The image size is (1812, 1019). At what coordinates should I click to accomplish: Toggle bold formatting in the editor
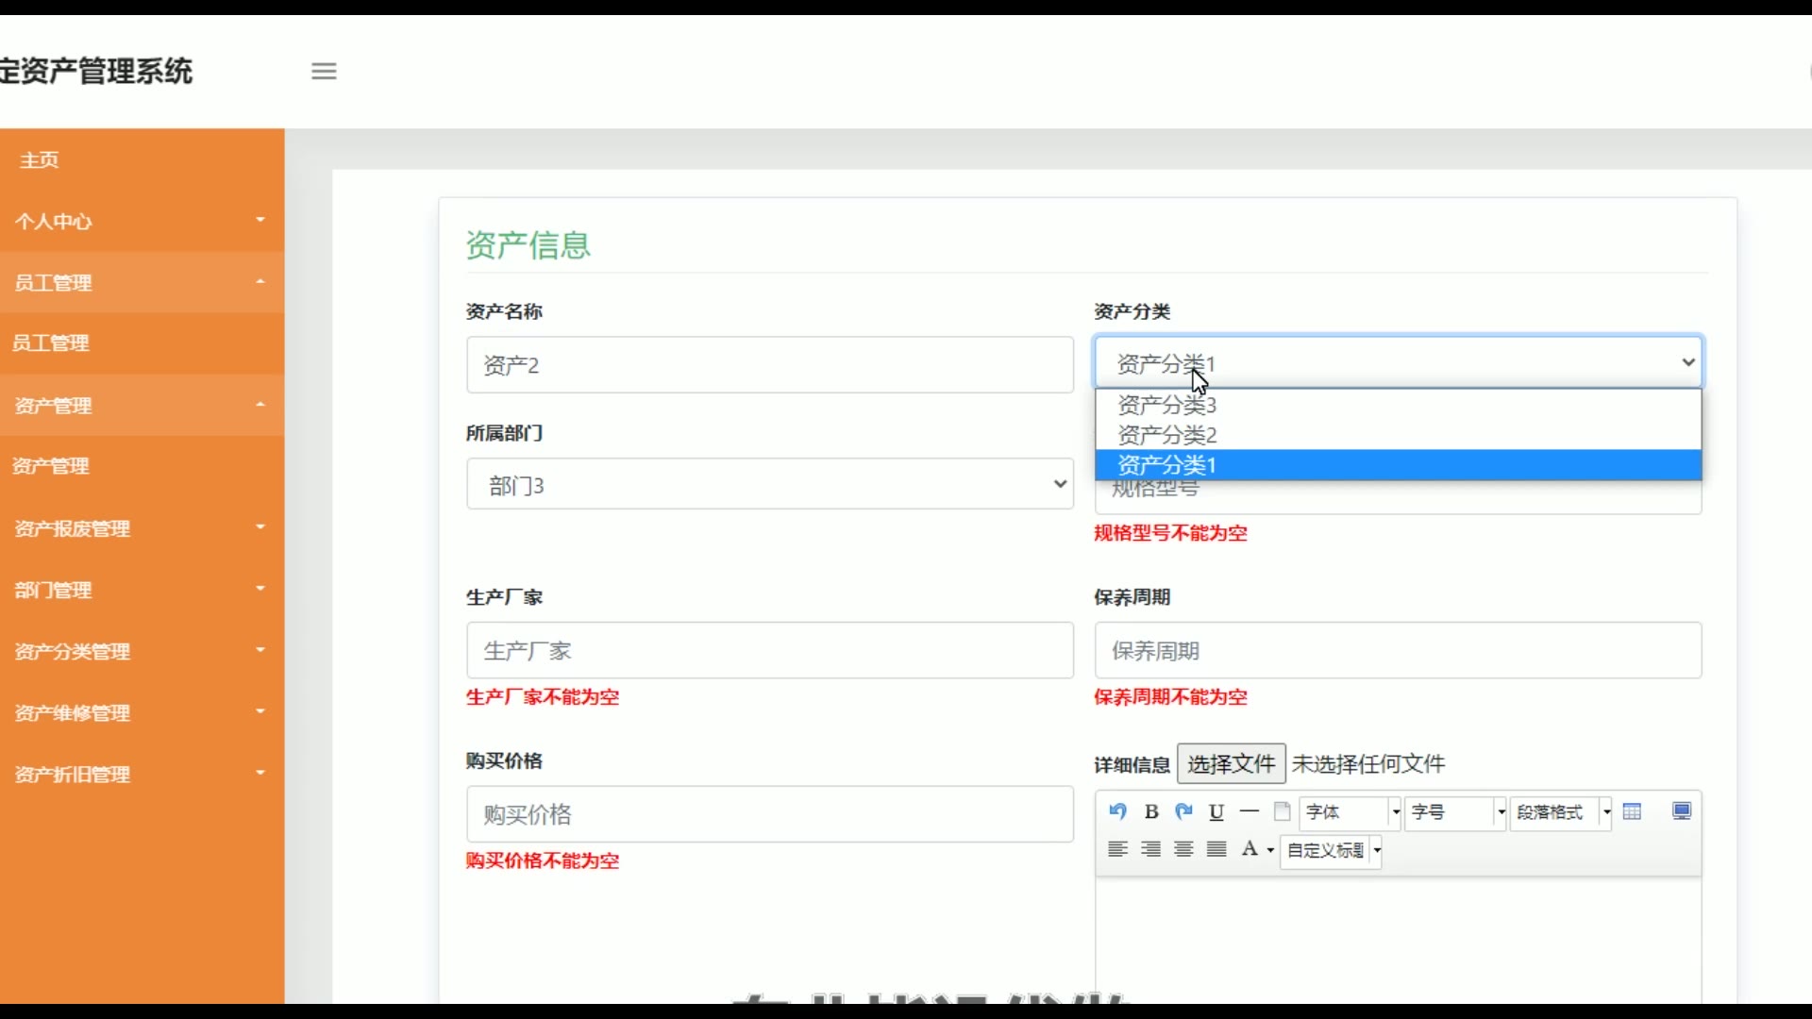[1151, 811]
